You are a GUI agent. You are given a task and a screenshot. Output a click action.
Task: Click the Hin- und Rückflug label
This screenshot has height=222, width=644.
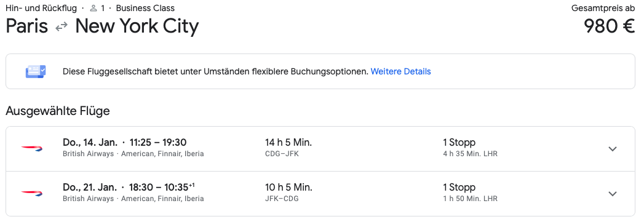pyautogui.click(x=41, y=8)
